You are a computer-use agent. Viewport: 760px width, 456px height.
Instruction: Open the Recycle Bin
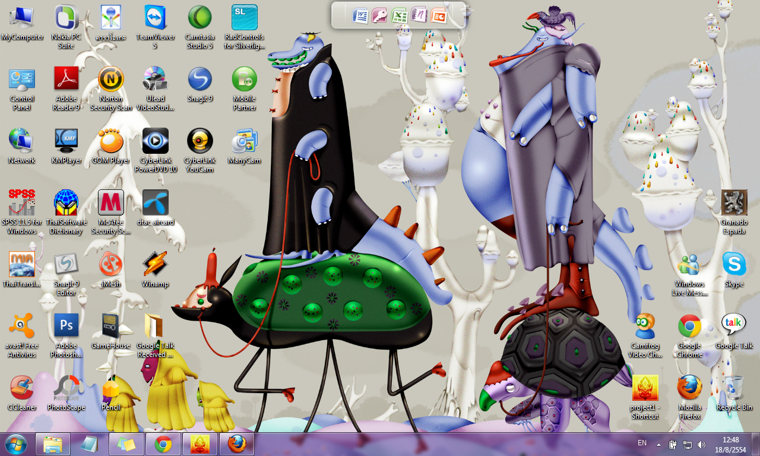(x=734, y=394)
